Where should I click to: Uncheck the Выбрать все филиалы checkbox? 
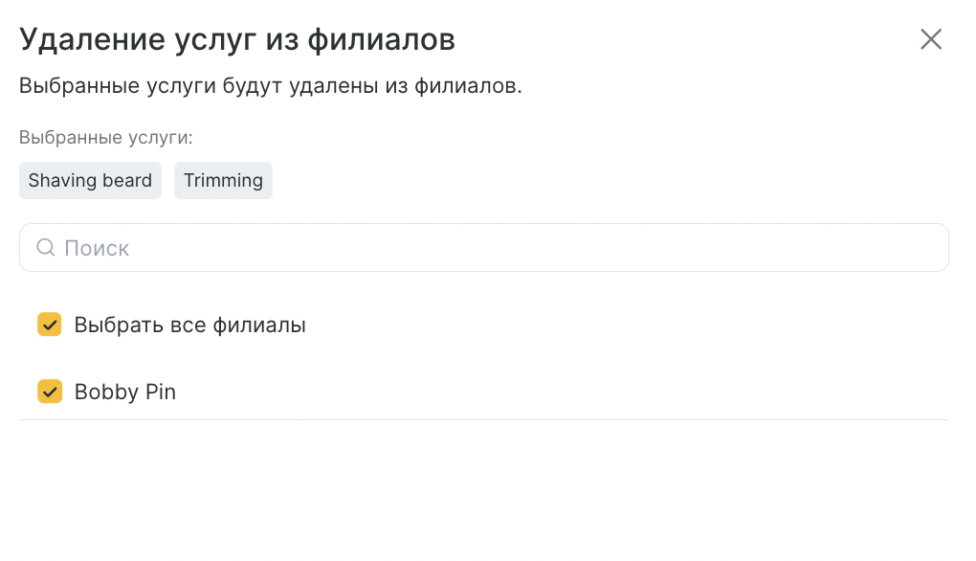pos(49,325)
